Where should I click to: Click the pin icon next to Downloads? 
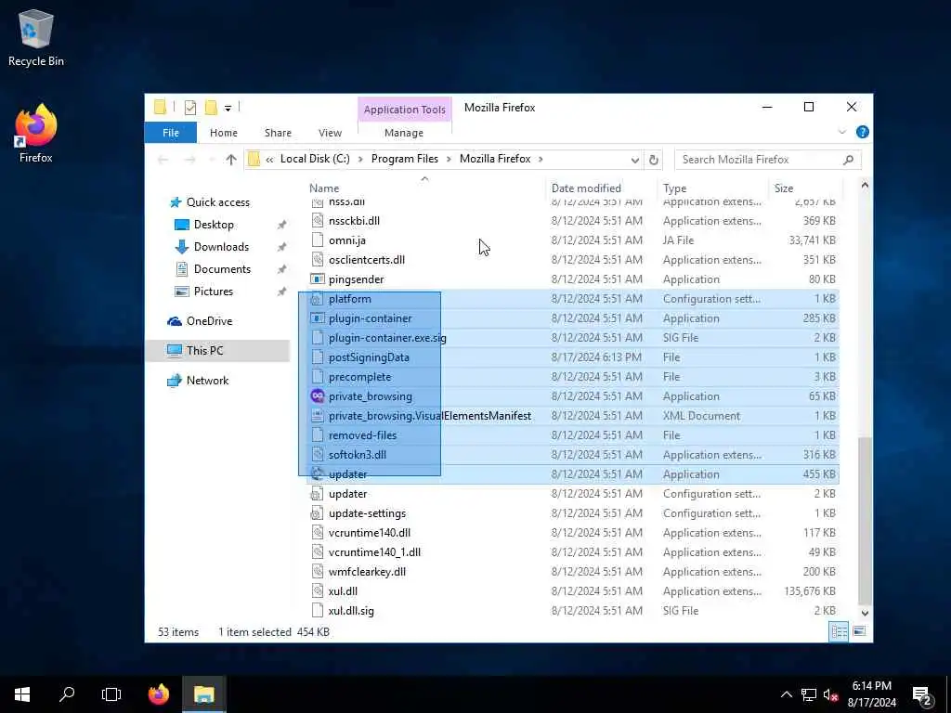coord(281,247)
